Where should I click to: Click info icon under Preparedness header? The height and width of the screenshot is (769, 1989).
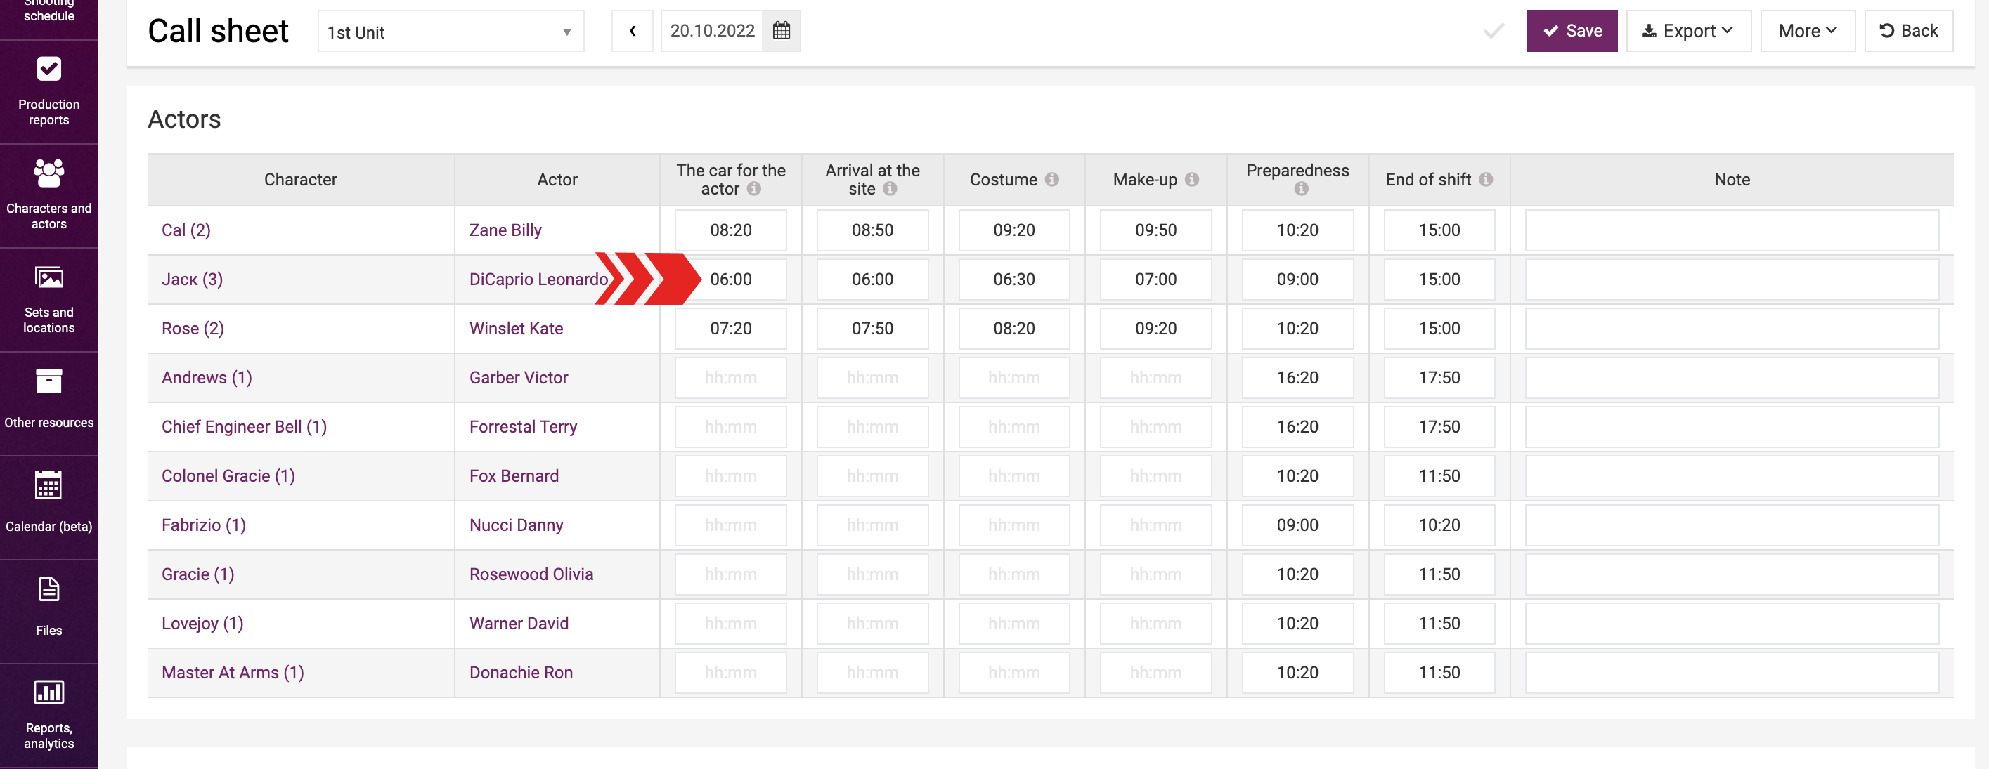[x=1301, y=189]
